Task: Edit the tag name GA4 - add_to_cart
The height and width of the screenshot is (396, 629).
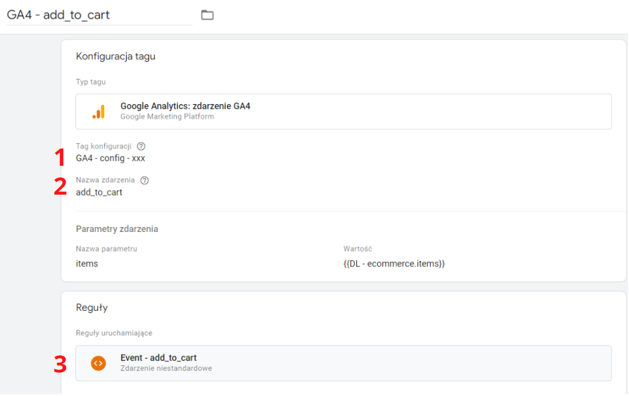Action: pyautogui.click(x=99, y=15)
